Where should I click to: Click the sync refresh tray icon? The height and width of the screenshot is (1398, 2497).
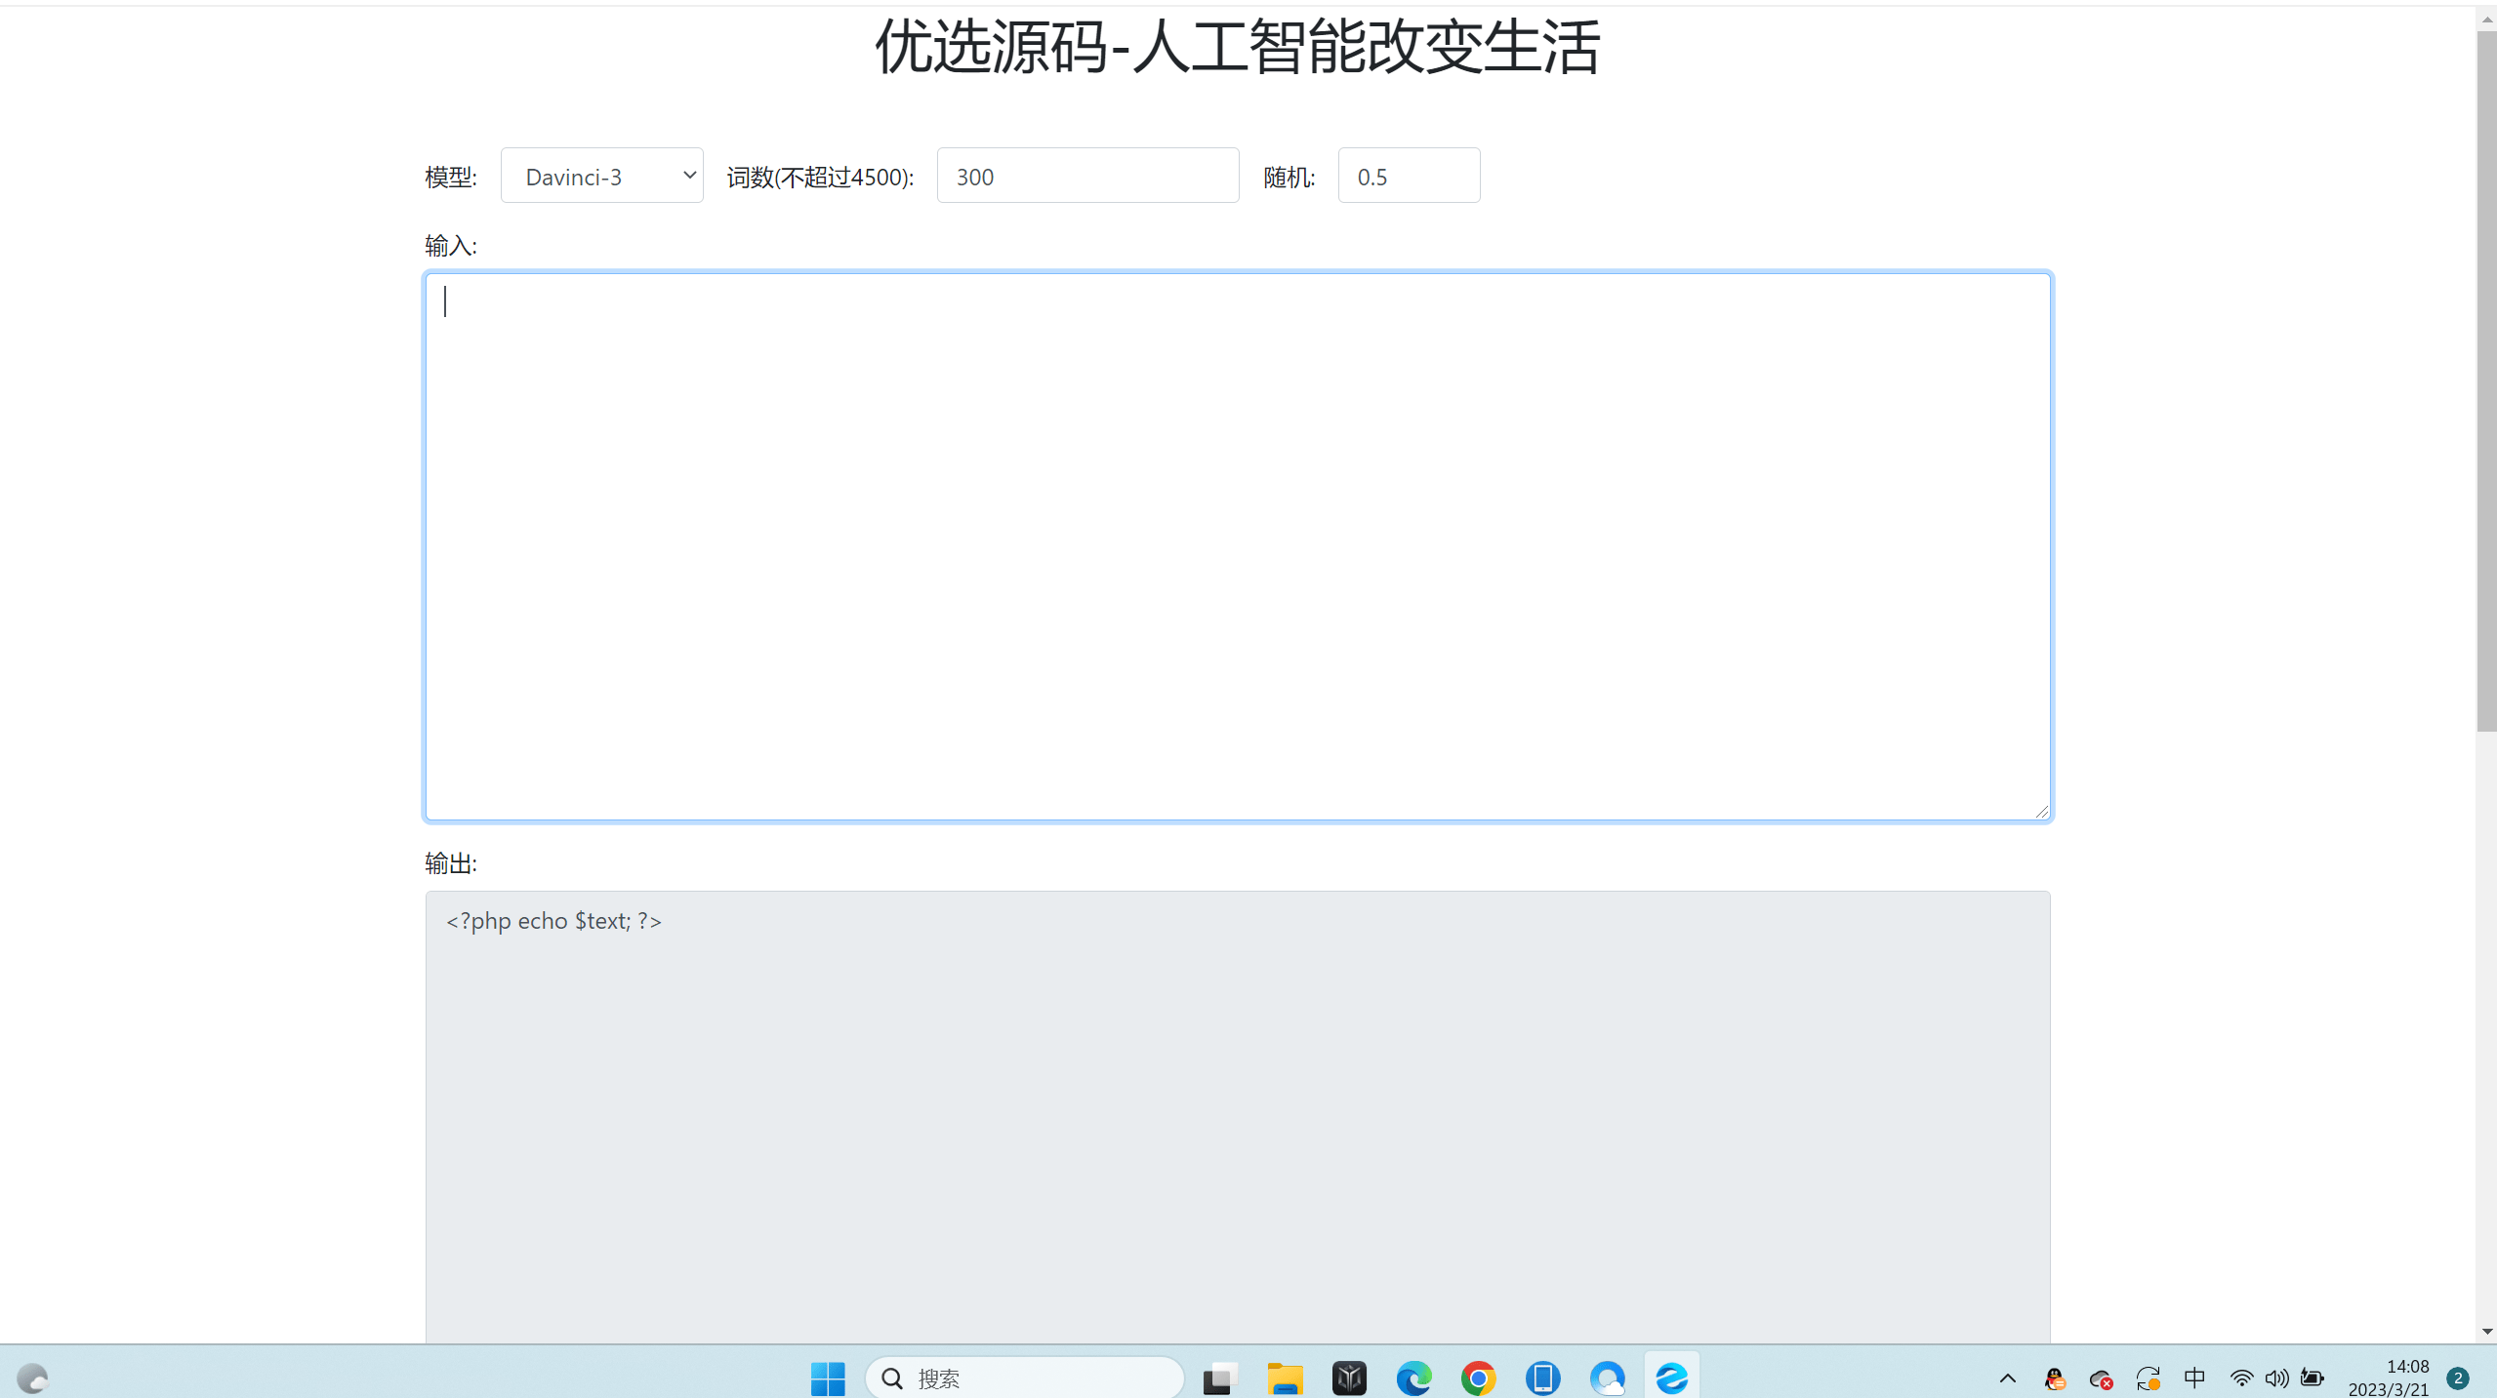2148,1378
